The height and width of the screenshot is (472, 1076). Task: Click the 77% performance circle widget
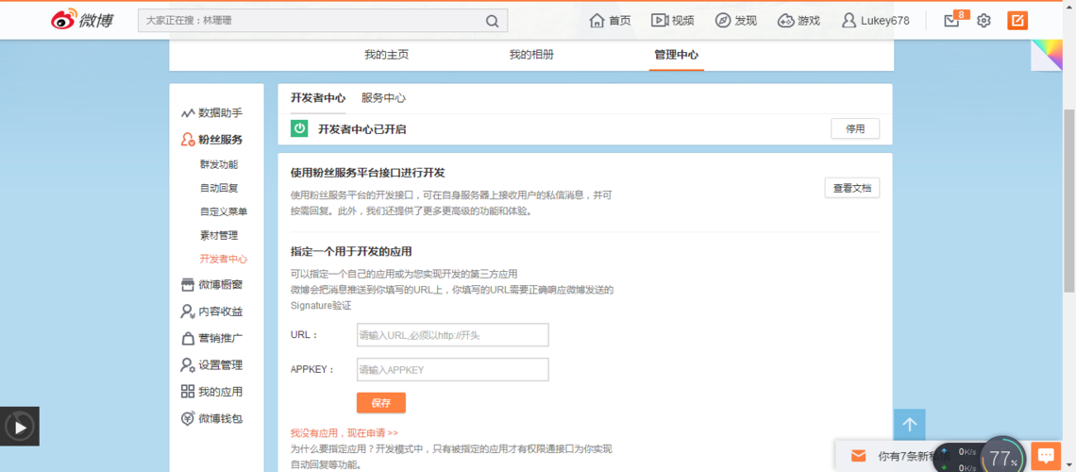[x=1003, y=456]
